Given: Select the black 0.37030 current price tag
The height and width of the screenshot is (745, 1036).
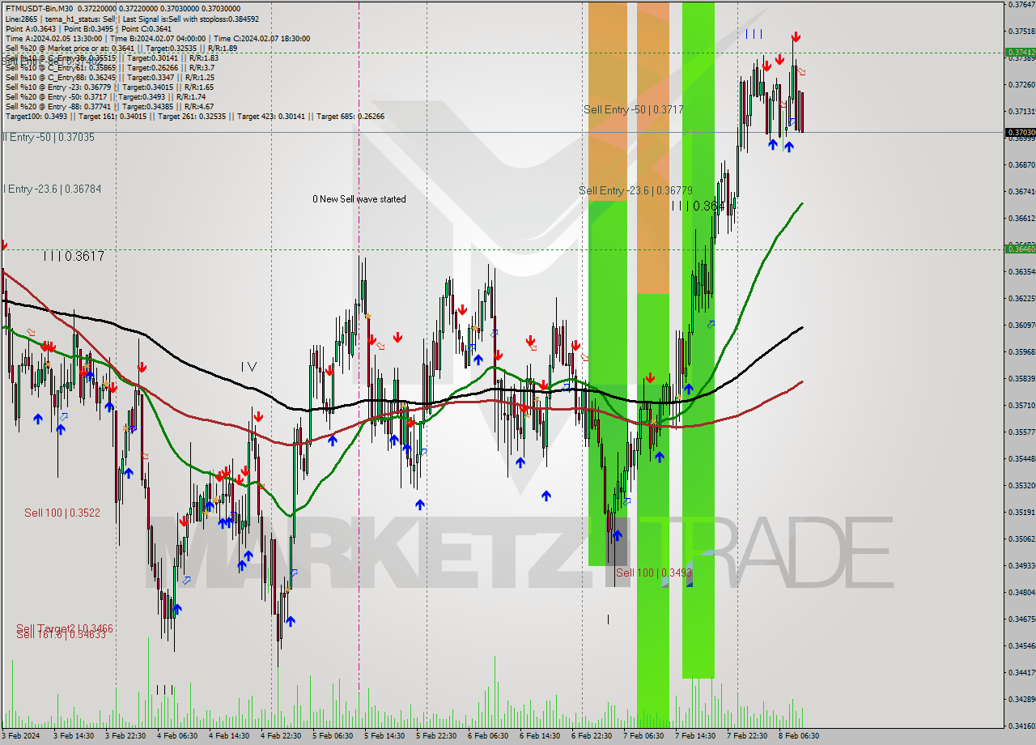Looking at the screenshot, I should click(x=1020, y=132).
